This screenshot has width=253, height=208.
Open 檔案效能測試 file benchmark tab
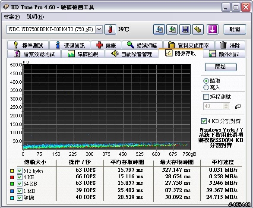pos(34,54)
